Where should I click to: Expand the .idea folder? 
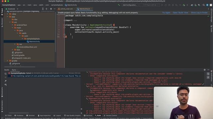[7, 14]
